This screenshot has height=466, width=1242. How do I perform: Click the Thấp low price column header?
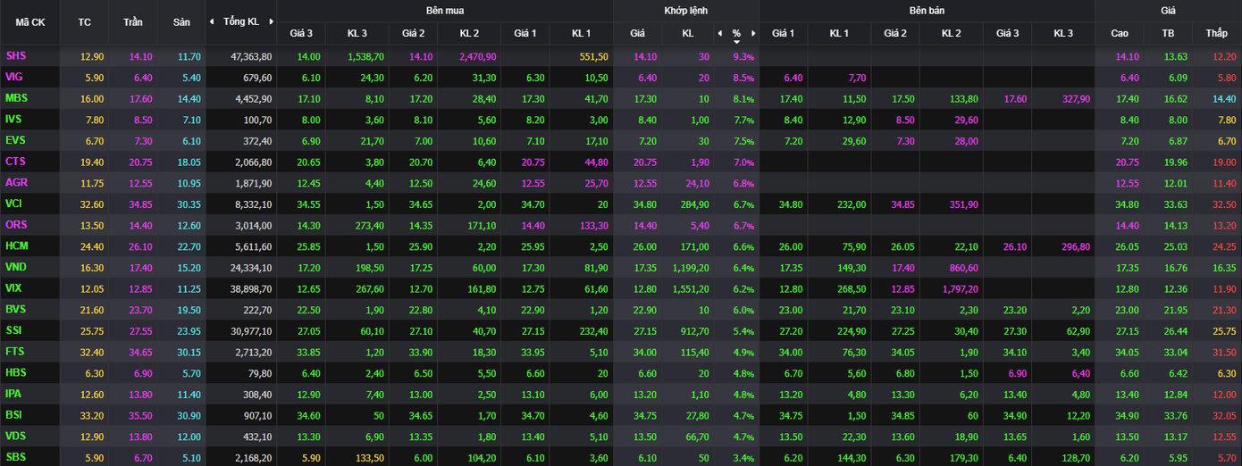point(1216,34)
